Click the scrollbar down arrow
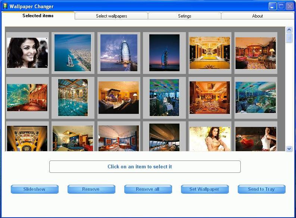 point(289,149)
